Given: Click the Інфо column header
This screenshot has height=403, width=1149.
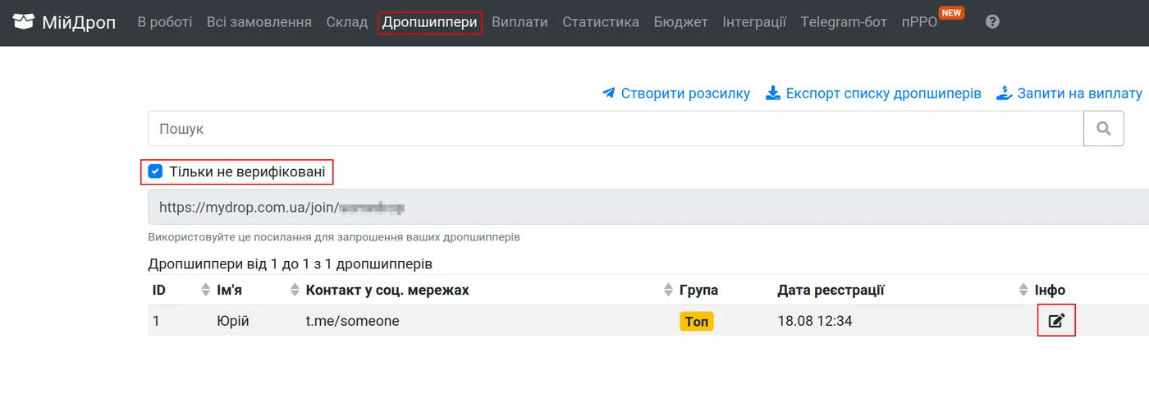Looking at the screenshot, I should click(1050, 290).
